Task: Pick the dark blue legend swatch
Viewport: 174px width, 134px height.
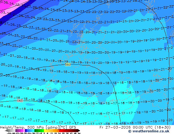Action: pyautogui.click(x=26, y=130)
